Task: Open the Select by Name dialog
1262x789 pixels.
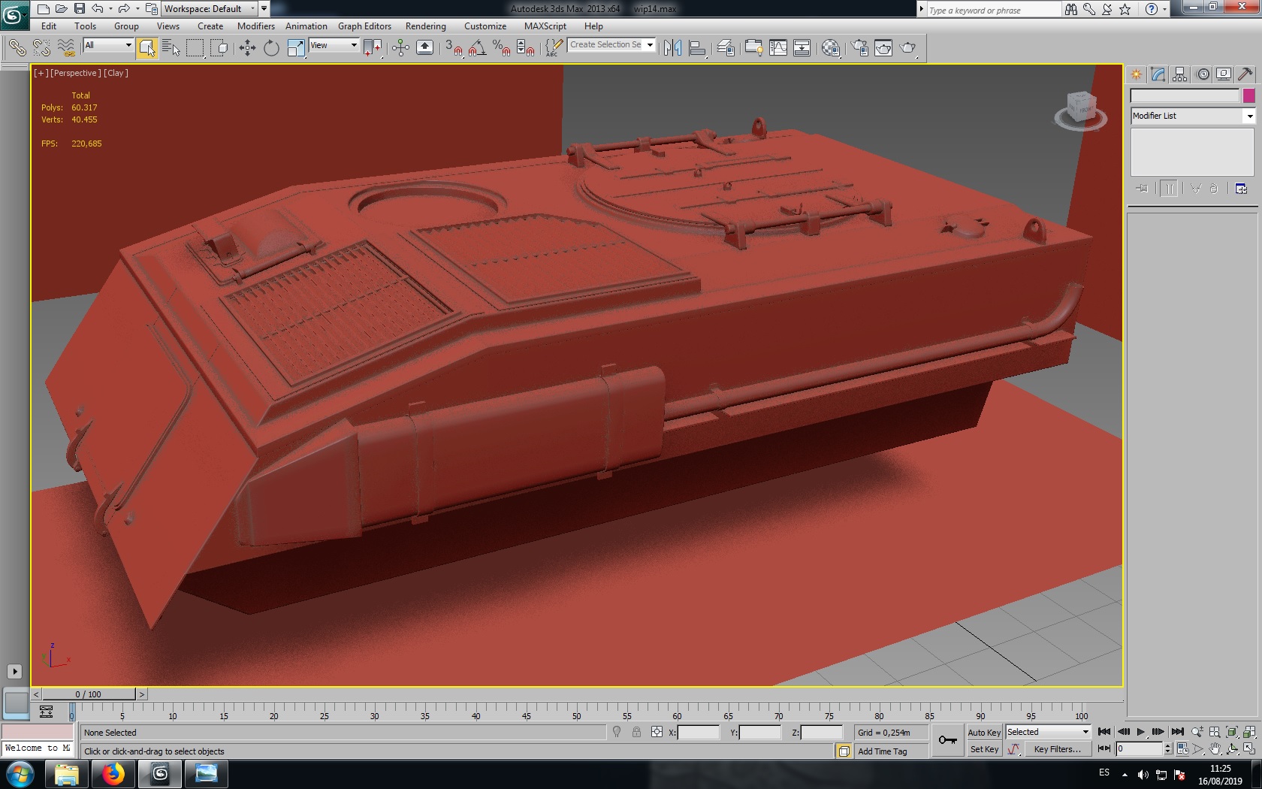Action: point(171,48)
